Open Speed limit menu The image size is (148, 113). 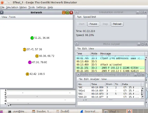point(90,17)
